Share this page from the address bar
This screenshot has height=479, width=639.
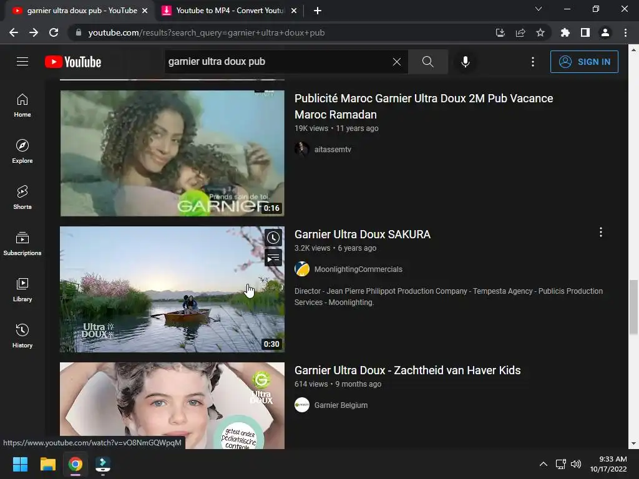[x=520, y=32]
